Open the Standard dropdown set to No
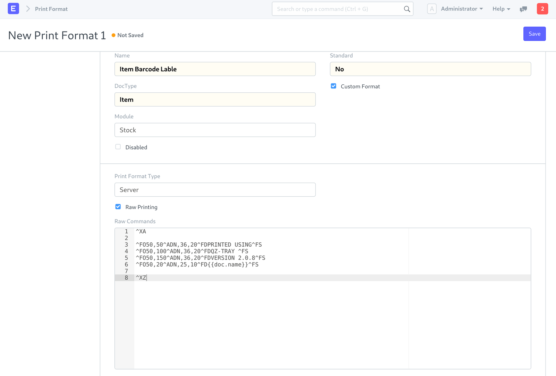The width and height of the screenshot is (556, 376). 430,69
